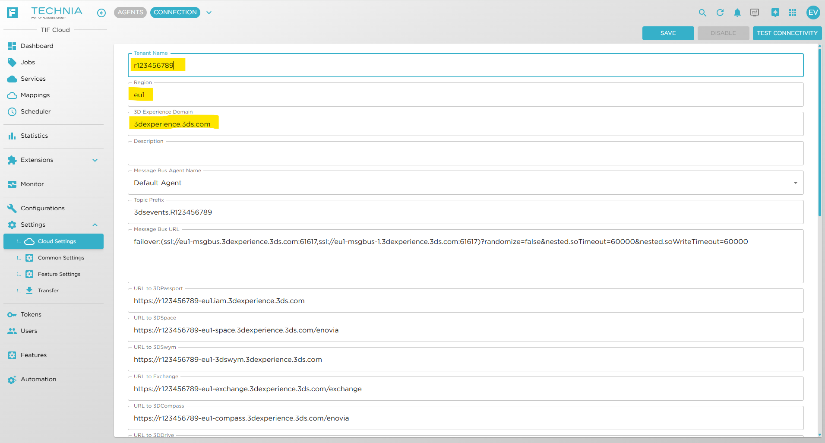Open the chat feedback icon in header
The height and width of the screenshot is (443, 825).
coord(754,13)
